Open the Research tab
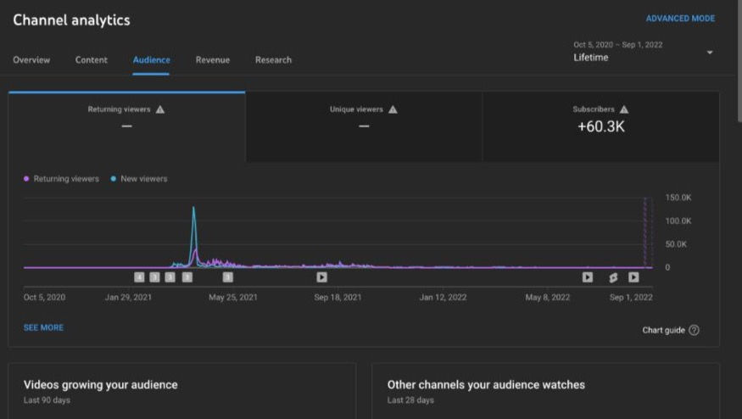The width and height of the screenshot is (742, 419). (x=274, y=60)
